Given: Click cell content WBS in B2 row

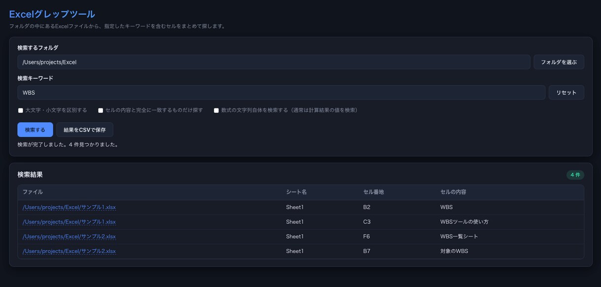Looking at the screenshot, I should pos(446,207).
